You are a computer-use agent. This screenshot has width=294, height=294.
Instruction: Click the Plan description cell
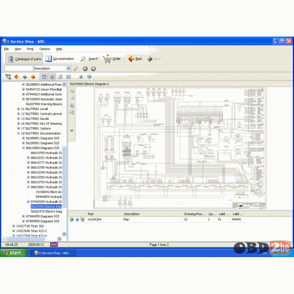tap(152, 219)
